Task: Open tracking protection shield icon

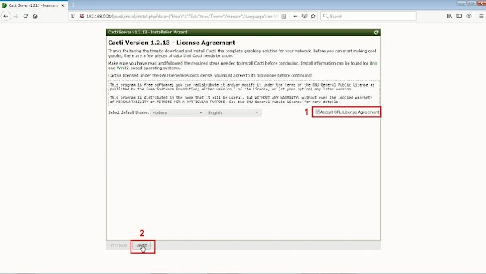Action: (x=73, y=16)
